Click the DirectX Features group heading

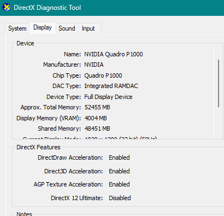38,147
